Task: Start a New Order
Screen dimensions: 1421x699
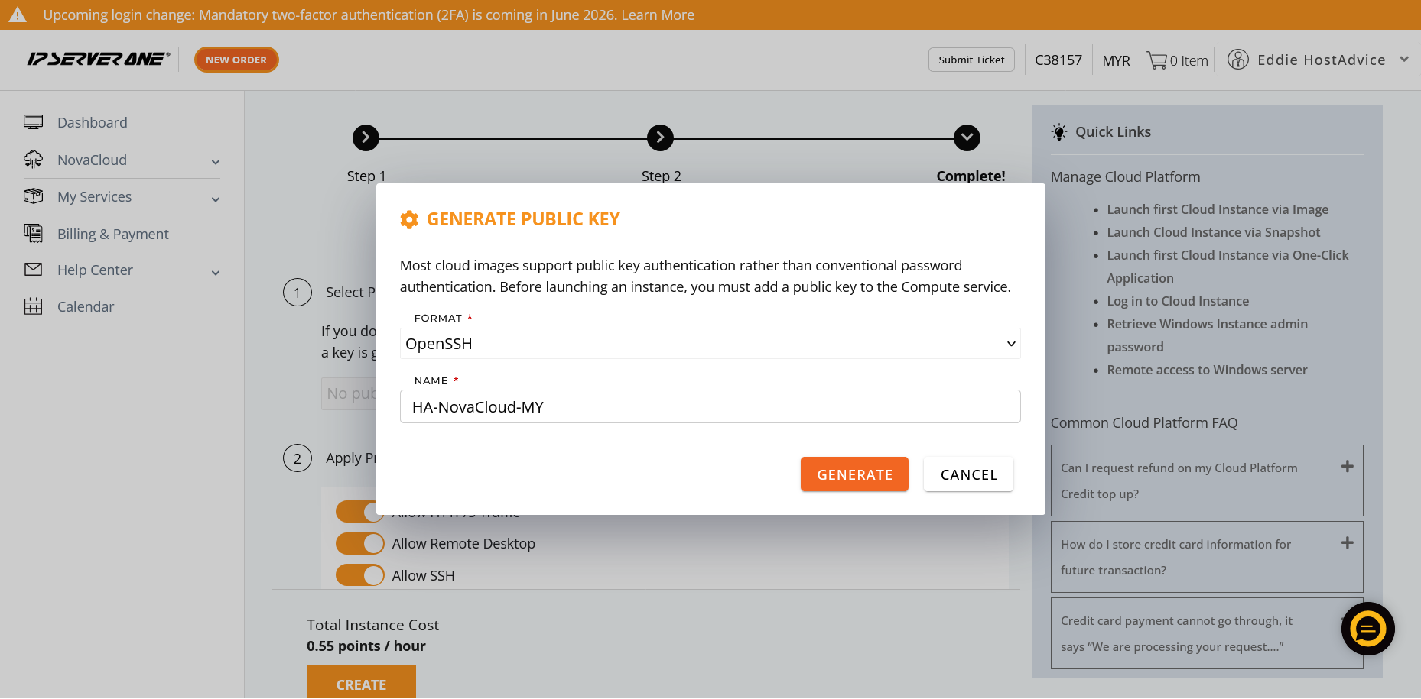Action: click(x=236, y=60)
